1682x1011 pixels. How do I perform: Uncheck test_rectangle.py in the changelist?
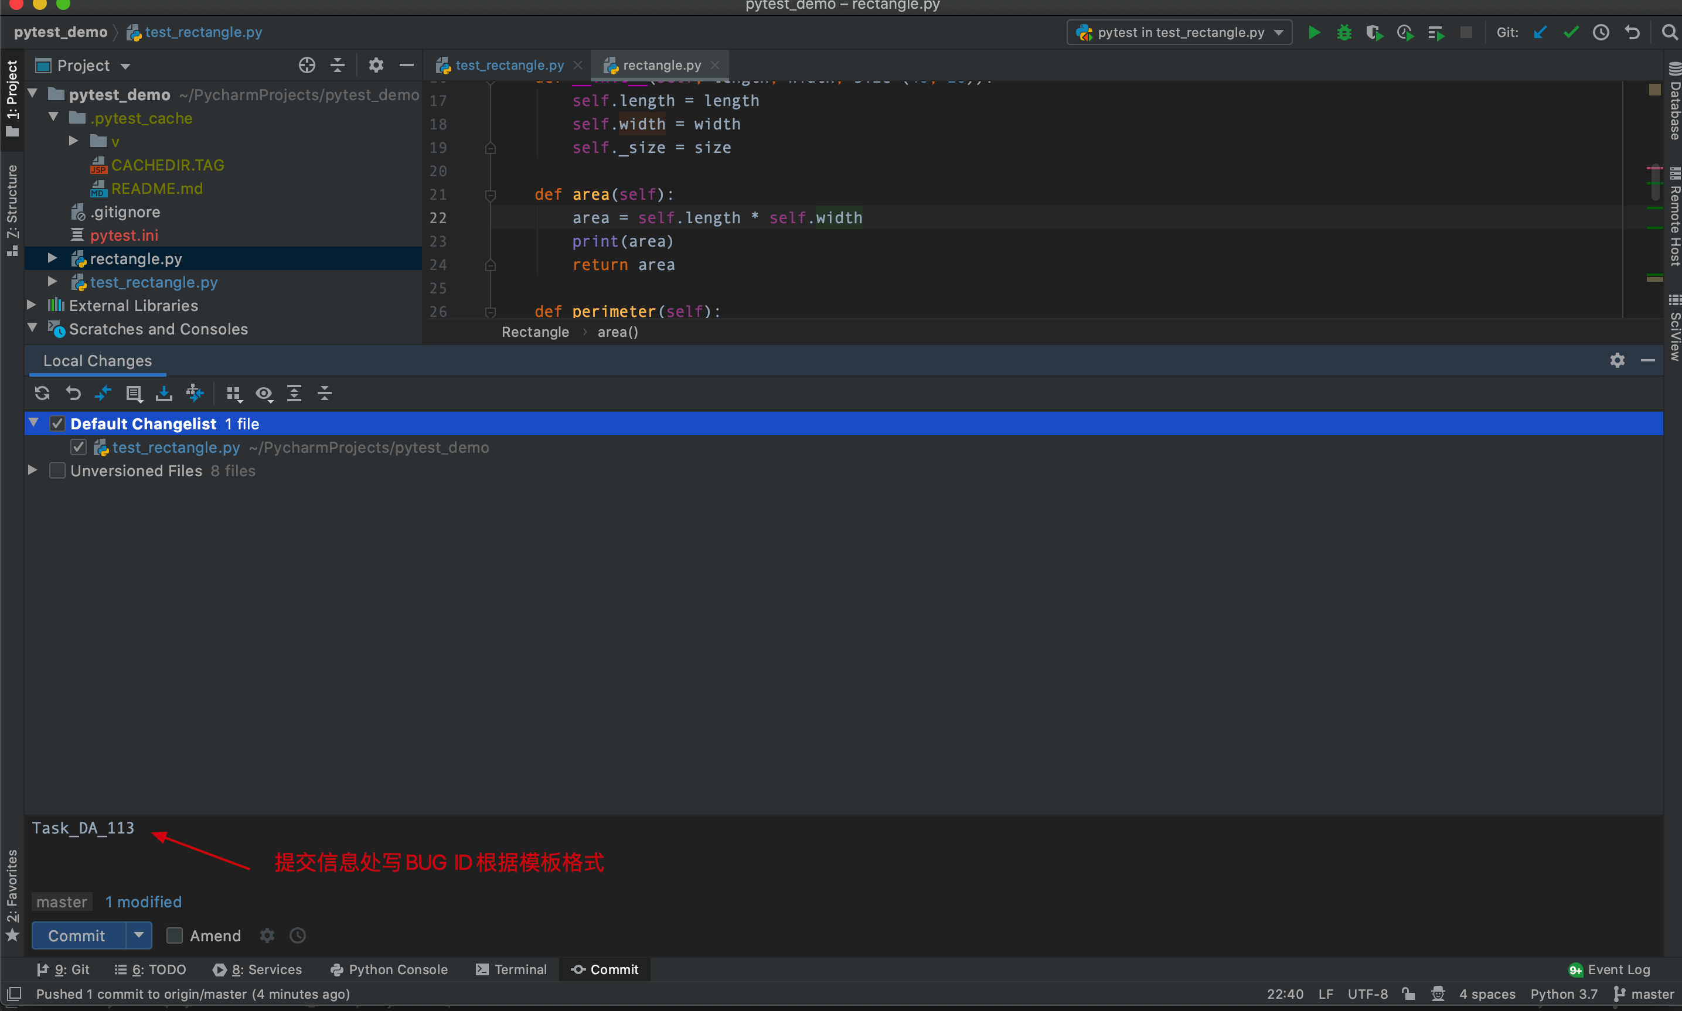(79, 447)
